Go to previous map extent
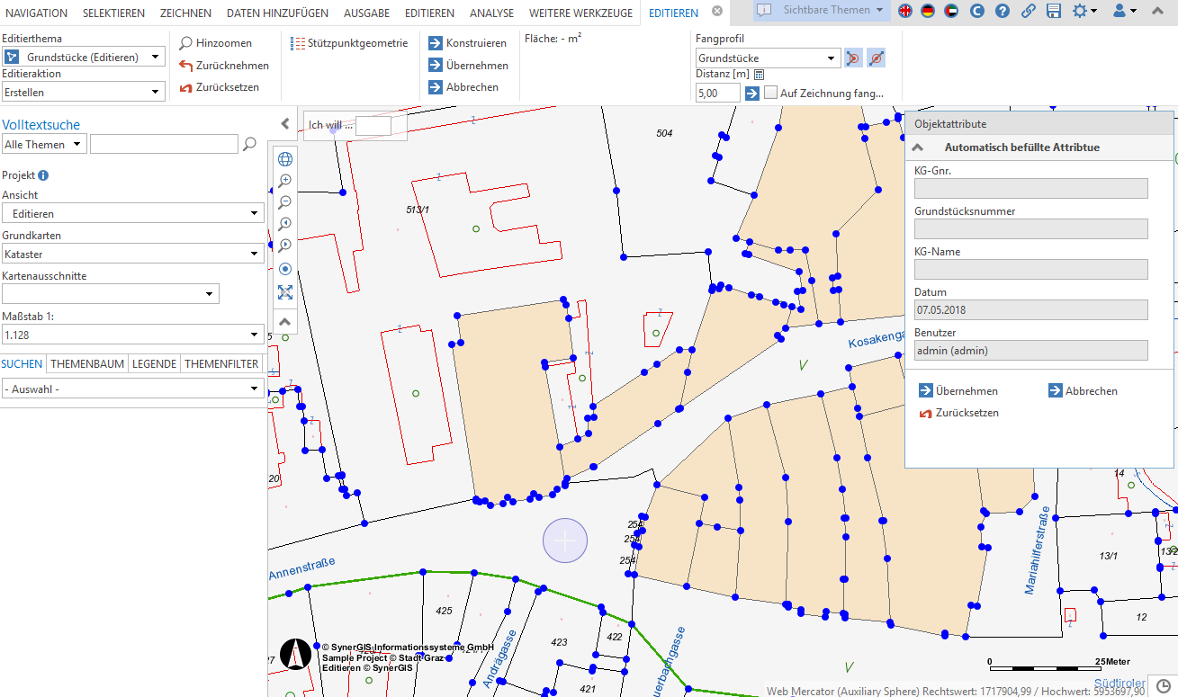 pyautogui.click(x=285, y=224)
